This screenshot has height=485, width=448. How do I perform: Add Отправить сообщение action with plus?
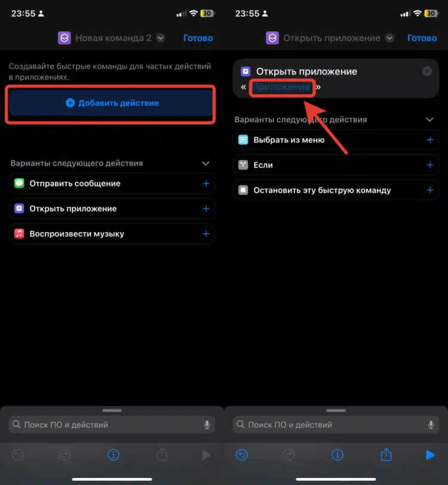(x=206, y=183)
